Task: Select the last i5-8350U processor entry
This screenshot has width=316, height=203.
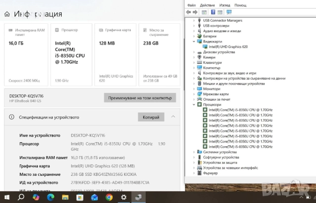Action: tap(240, 147)
